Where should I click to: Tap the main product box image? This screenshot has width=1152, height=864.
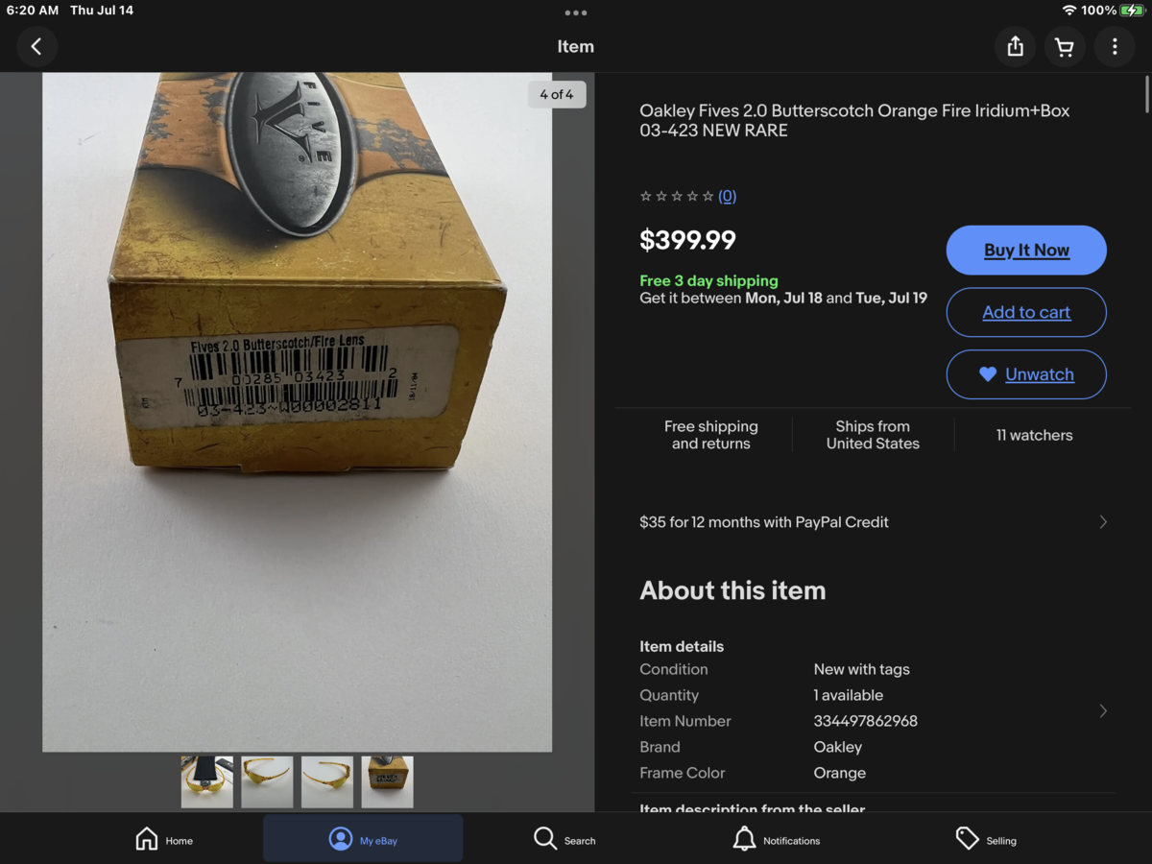coord(298,413)
